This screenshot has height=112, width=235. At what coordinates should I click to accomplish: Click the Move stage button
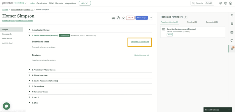[141, 18]
